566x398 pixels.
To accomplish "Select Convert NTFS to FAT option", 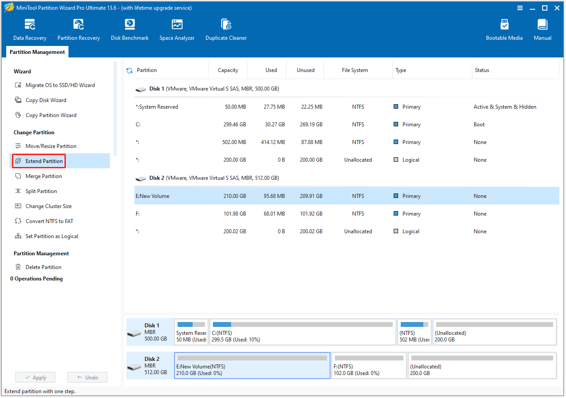I will pos(49,221).
